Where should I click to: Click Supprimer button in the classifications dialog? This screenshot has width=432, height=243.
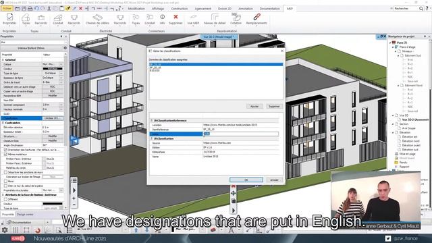point(274,107)
